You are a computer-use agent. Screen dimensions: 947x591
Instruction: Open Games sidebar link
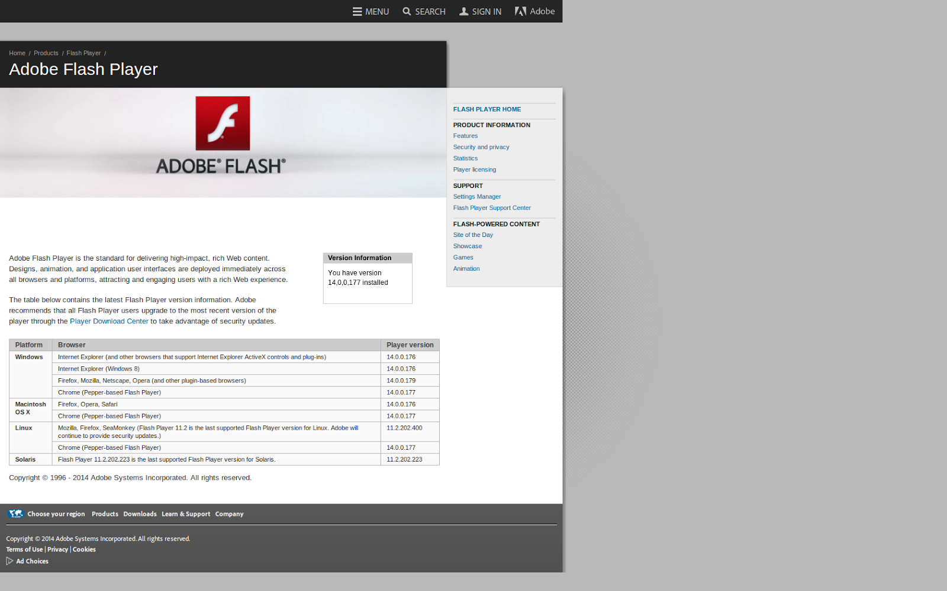[x=463, y=258]
